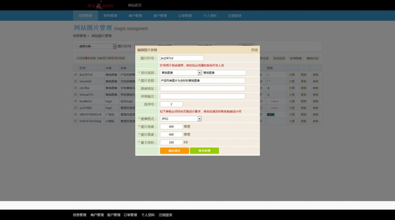Tick the checkbox for row ols78w

76,88
